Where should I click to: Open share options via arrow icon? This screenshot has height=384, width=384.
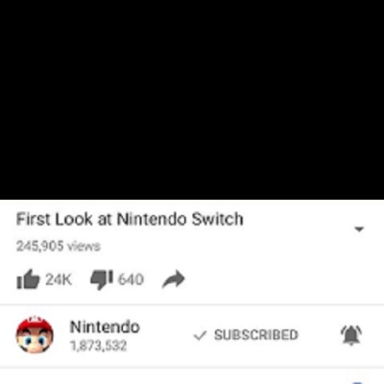(174, 279)
